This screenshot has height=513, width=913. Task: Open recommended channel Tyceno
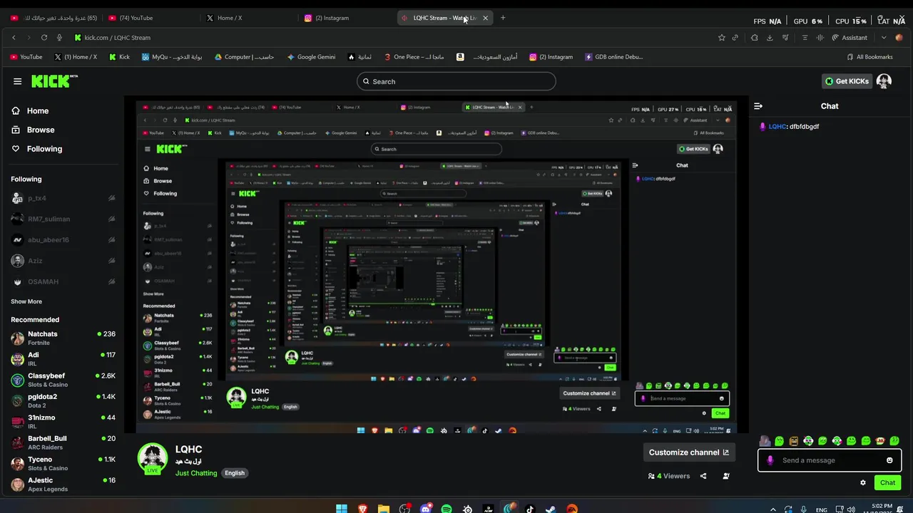pos(63,463)
